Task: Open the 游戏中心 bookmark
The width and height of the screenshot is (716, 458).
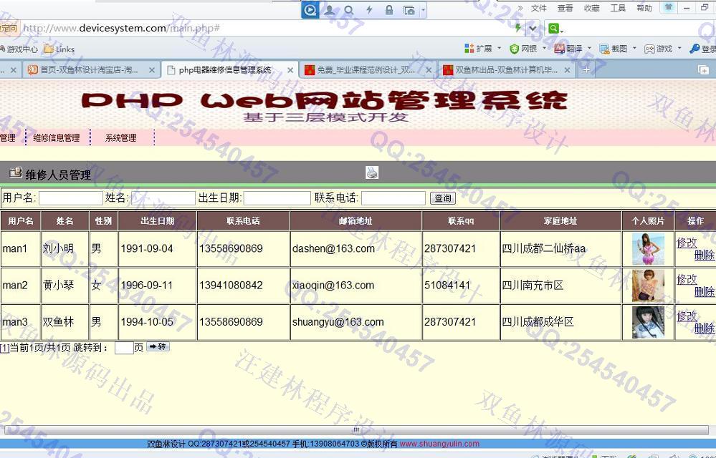Action: (x=19, y=49)
